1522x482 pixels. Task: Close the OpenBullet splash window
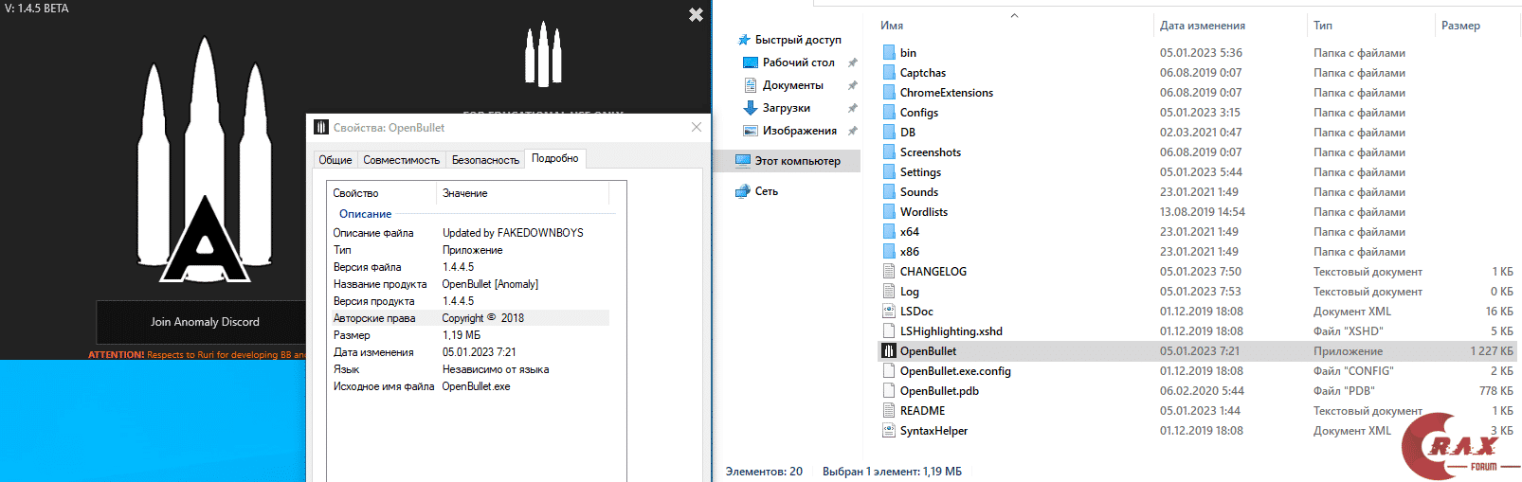(x=696, y=14)
